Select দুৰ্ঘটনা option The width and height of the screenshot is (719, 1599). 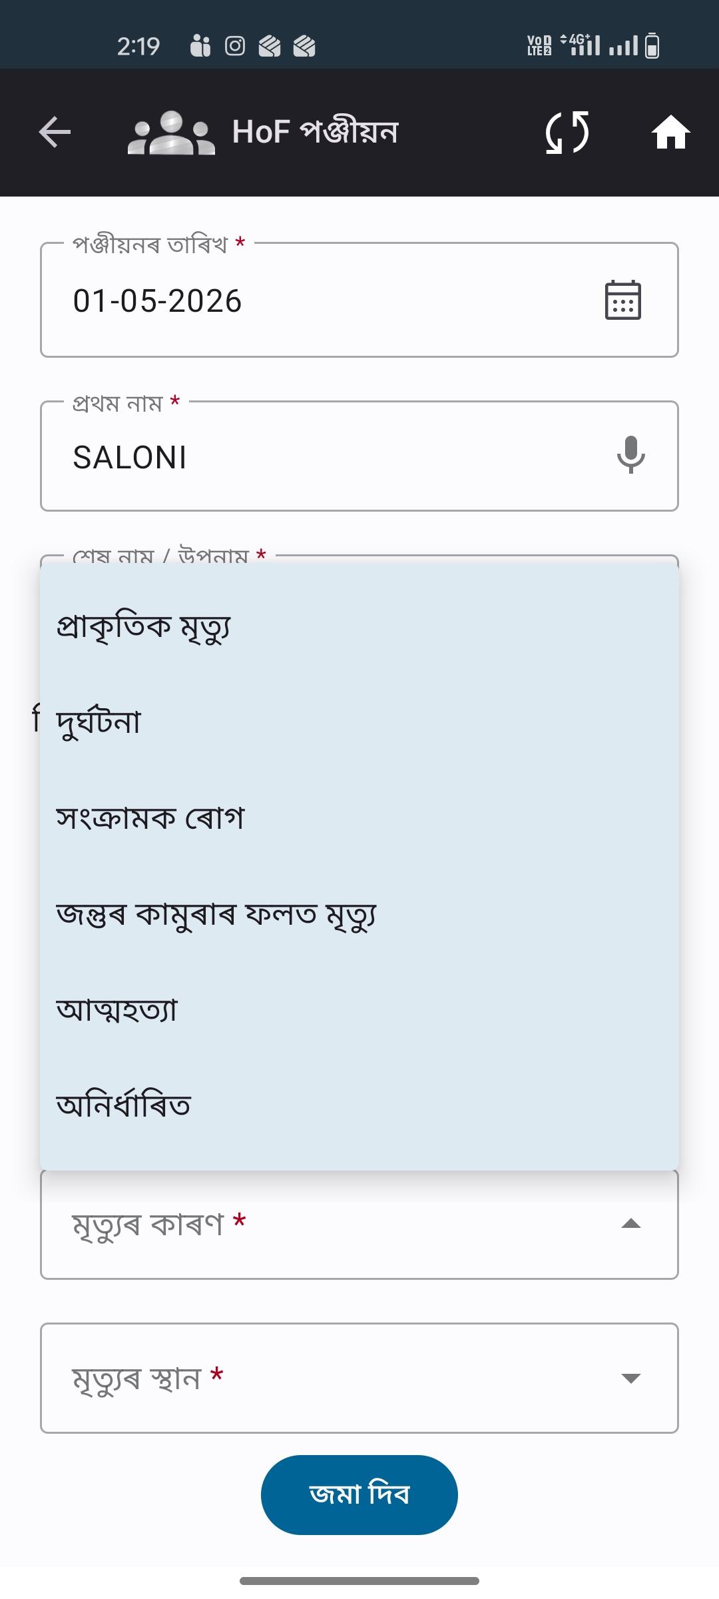pyautogui.click(x=359, y=722)
